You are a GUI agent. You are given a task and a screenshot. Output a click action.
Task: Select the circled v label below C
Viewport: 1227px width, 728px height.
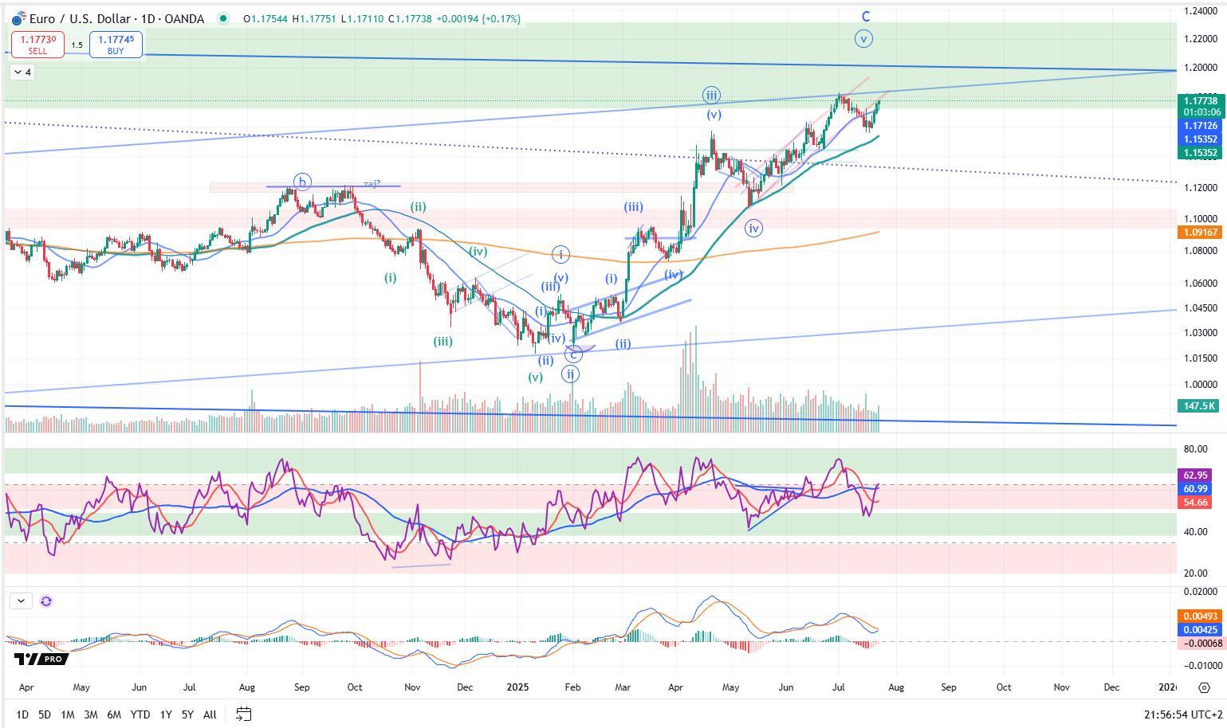(863, 38)
